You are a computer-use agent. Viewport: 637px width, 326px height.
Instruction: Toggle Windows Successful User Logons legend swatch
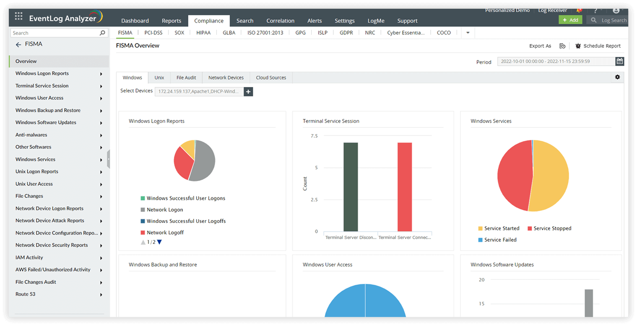tap(143, 198)
